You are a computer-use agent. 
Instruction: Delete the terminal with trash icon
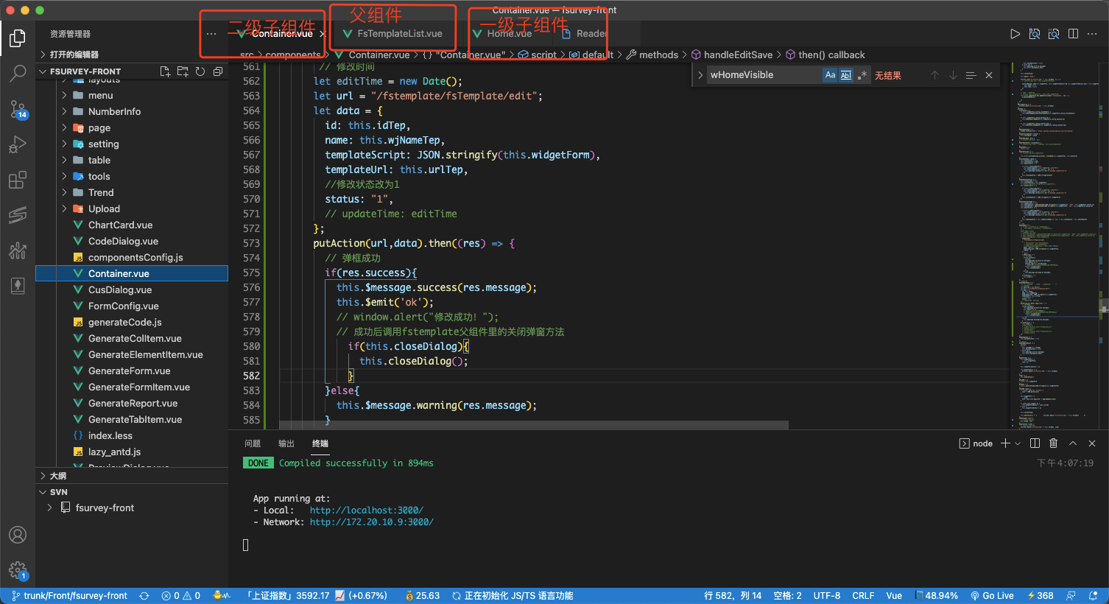click(1053, 443)
